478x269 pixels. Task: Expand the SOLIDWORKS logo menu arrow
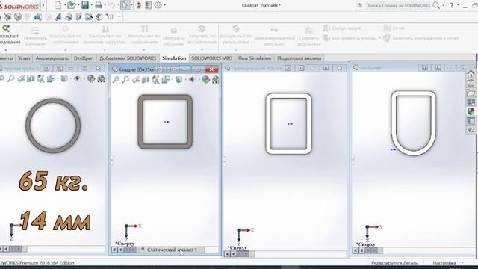43,5
